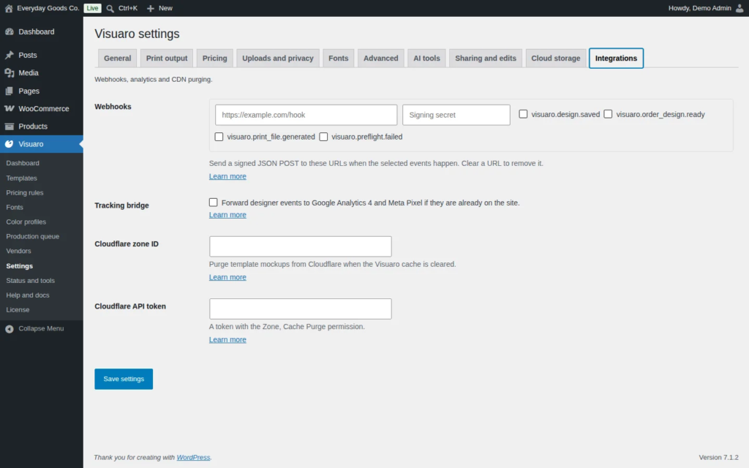The height and width of the screenshot is (468, 749).
Task: Open Learn more link under Cloudflare zone ID
Action: [x=227, y=277]
